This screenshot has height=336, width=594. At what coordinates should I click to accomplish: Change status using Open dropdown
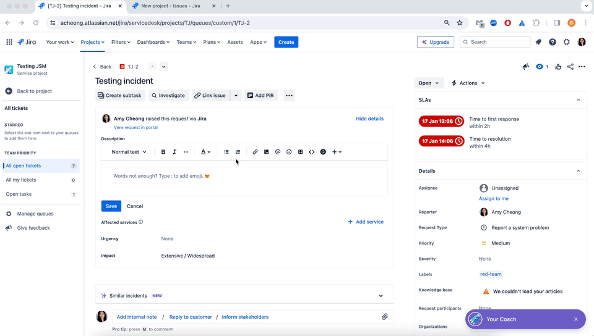(x=428, y=83)
